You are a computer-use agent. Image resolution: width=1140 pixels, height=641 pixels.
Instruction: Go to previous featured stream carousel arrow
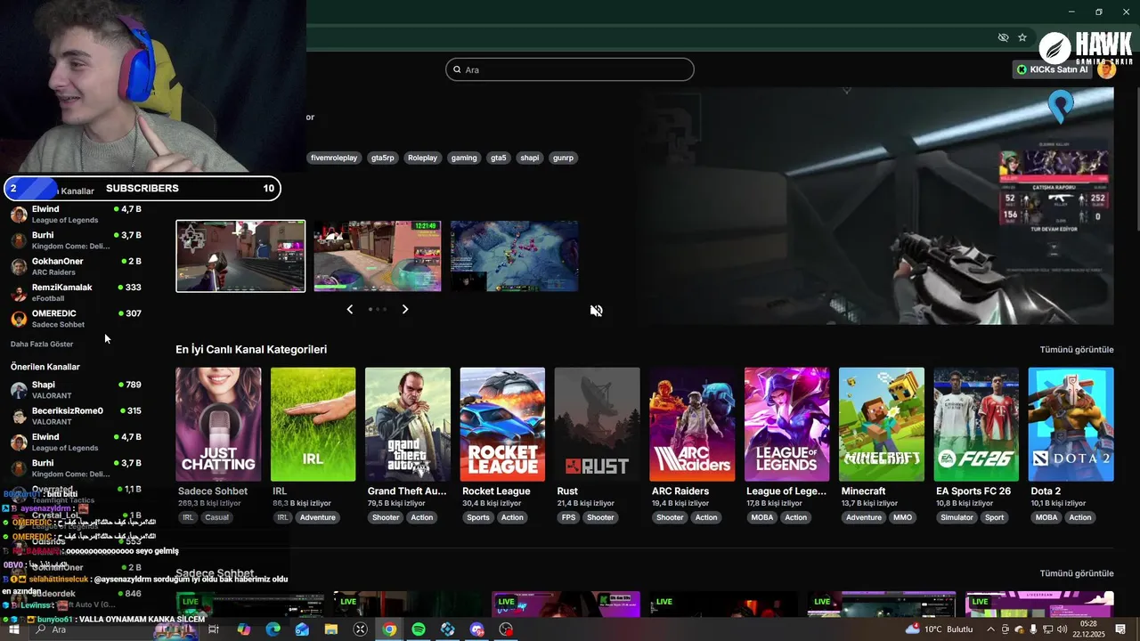pyautogui.click(x=350, y=309)
